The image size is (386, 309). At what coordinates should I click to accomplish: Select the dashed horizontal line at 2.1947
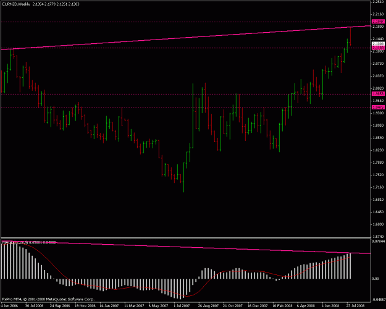coord(186,22)
